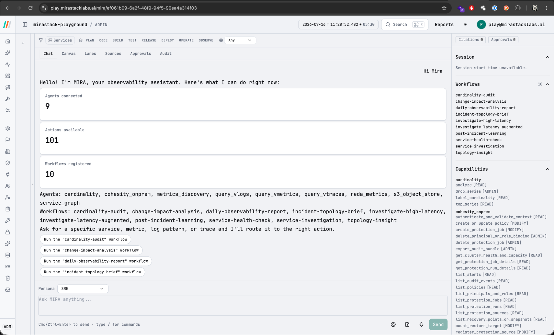Screen dimensions: 554x335
Task: Click the @ mention icon in composer
Action: [393, 324]
